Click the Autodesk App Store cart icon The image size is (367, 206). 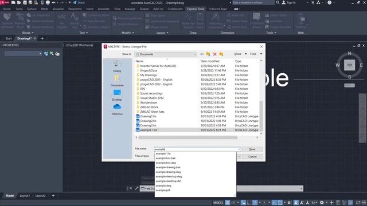pyautogui.click(x=313, y=2)
